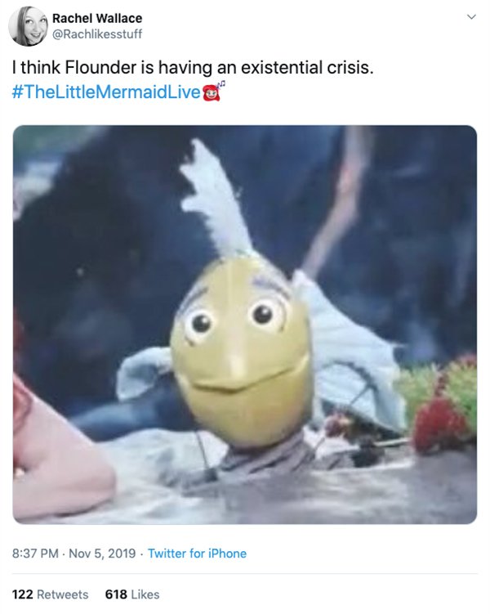
Task: Click the 8:37 PM timestamp
Action: [35, 553]
